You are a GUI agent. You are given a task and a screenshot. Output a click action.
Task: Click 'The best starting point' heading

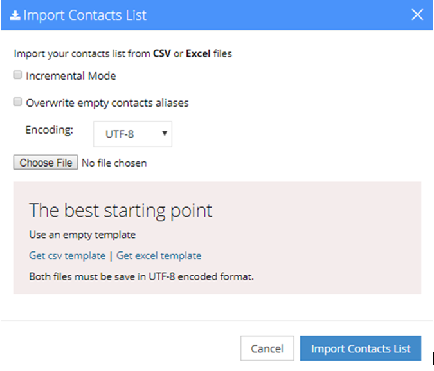(120, 210)
